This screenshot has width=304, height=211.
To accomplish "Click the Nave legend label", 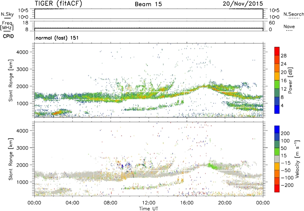I will (289, 26).
